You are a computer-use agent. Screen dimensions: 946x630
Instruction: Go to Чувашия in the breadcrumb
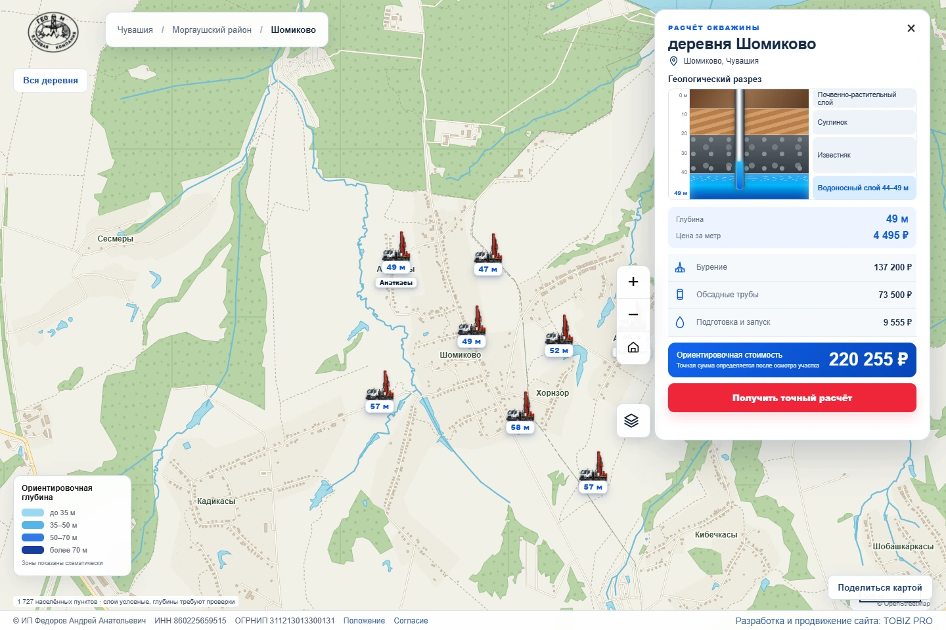click(135, 30)
